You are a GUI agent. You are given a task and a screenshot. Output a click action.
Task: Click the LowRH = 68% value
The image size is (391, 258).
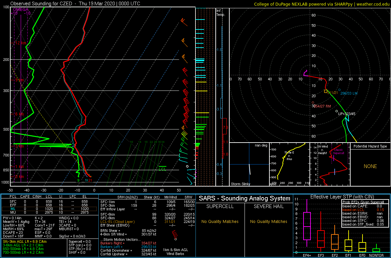point(14,225)
